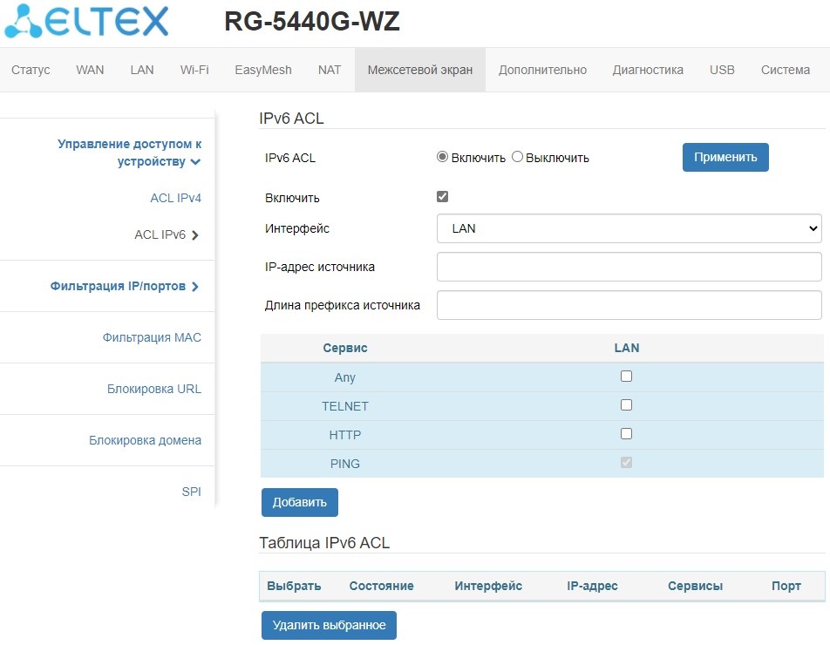Select the 'Включить' radio button for IPv6 ACL
This screenshot has width=830, height=645.
(x=442, y=157)
